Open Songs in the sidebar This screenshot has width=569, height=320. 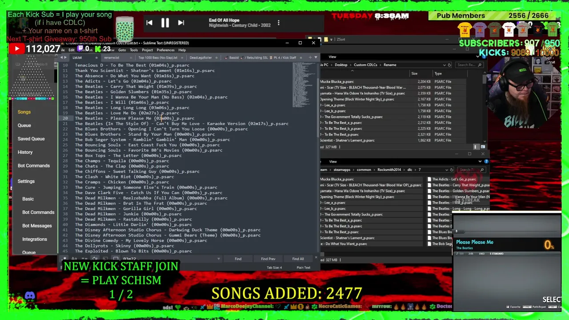tap(24, 112)
